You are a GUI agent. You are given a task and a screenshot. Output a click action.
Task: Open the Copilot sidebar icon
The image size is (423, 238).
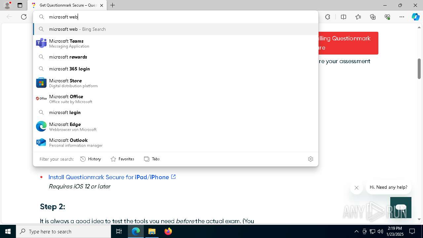click(415, 17)
